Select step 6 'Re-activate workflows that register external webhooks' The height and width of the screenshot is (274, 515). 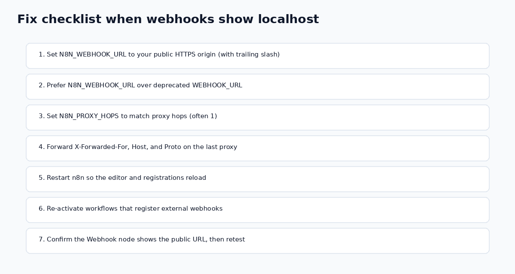pos(257,210)
